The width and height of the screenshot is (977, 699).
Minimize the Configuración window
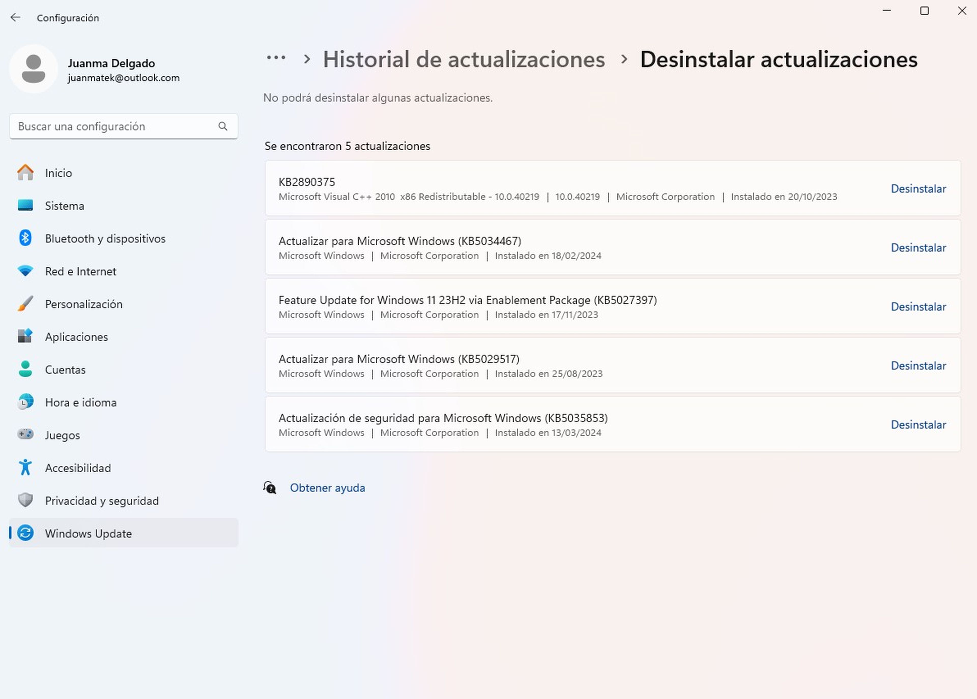tap(887, 11)
